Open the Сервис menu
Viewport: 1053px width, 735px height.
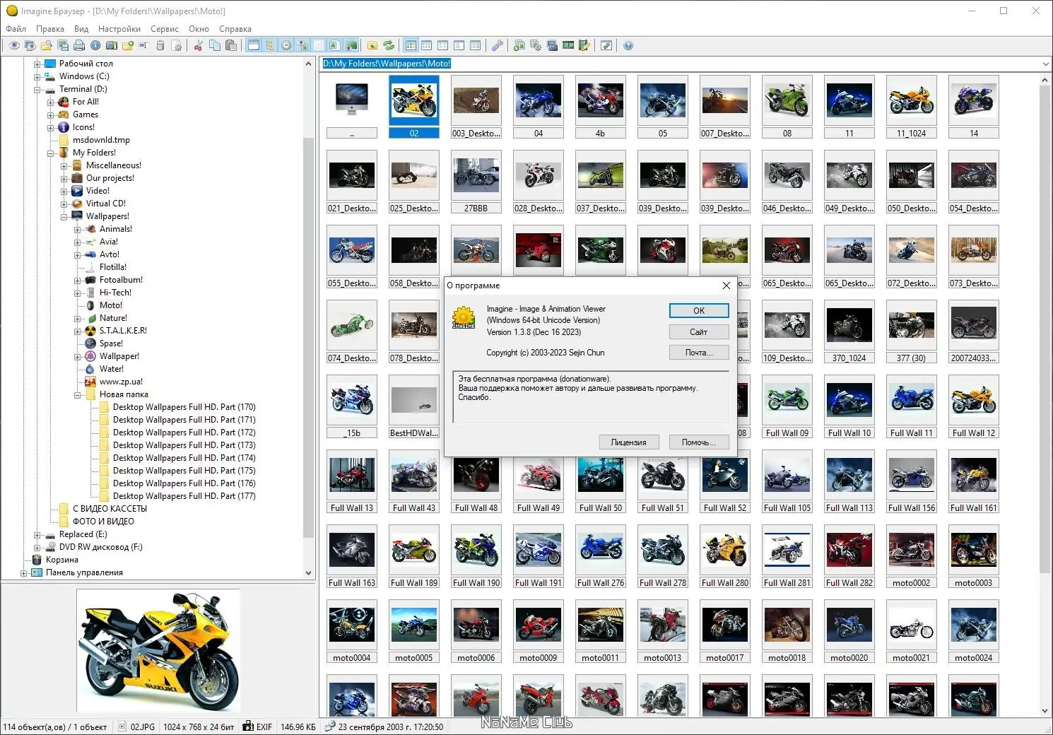click(165, 29)
